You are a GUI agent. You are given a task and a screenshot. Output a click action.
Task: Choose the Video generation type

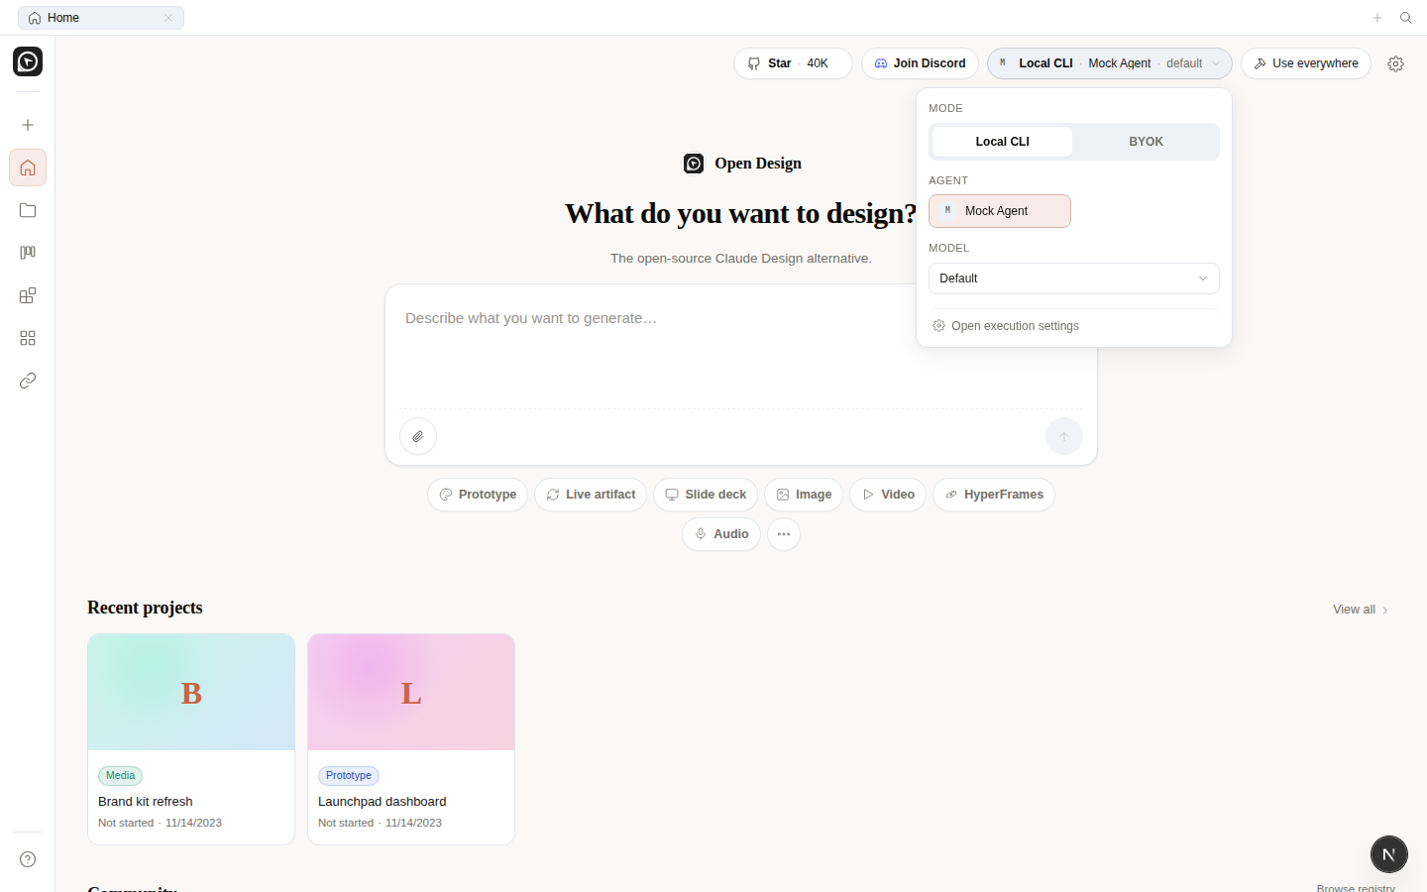[888, 495]
